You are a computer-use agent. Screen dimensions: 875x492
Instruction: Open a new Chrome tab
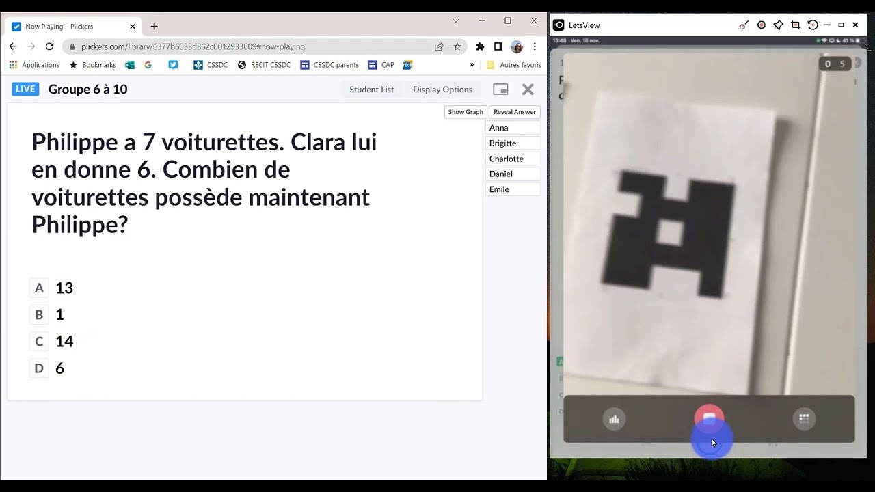click(154, 27)
